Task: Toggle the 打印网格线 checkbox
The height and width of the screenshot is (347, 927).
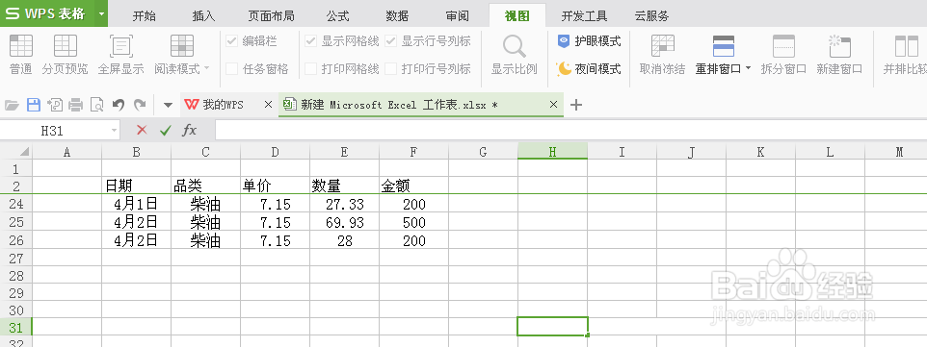Action: pos(310,69)
